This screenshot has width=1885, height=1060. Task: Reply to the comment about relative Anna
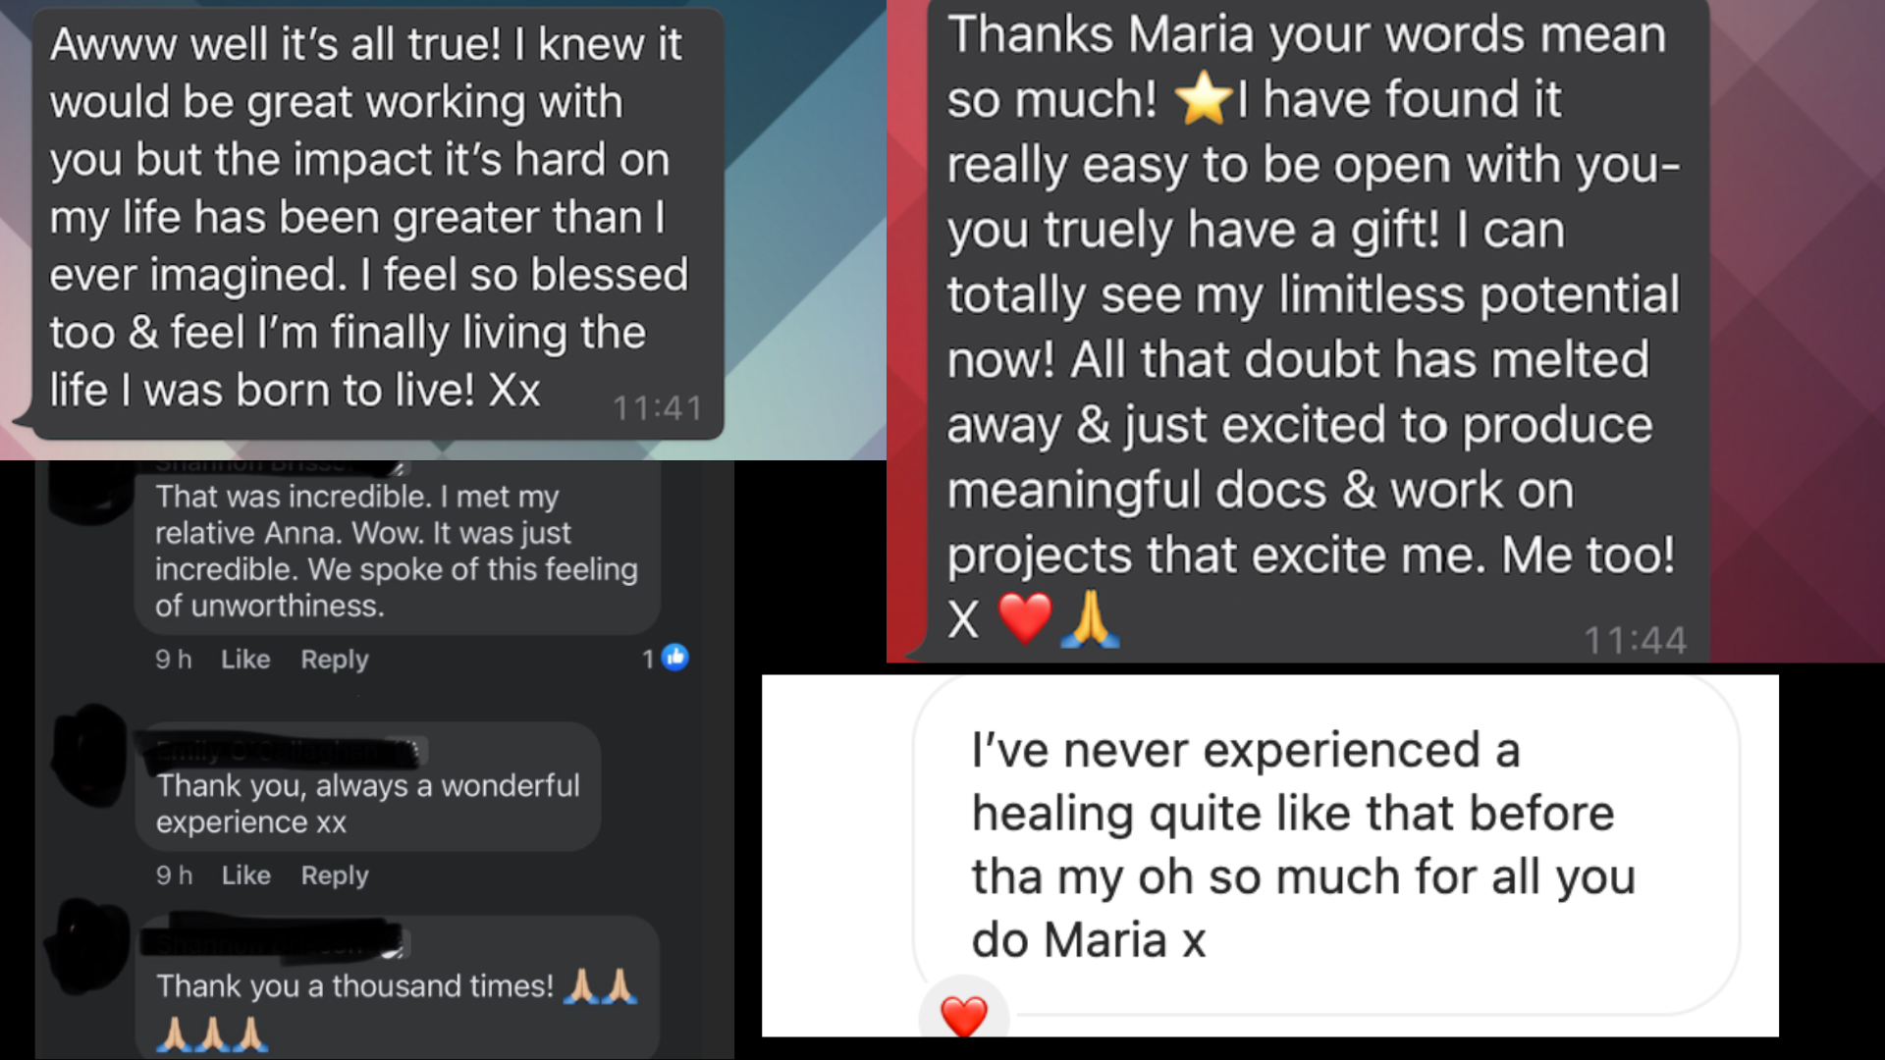(x=335, y=660)
